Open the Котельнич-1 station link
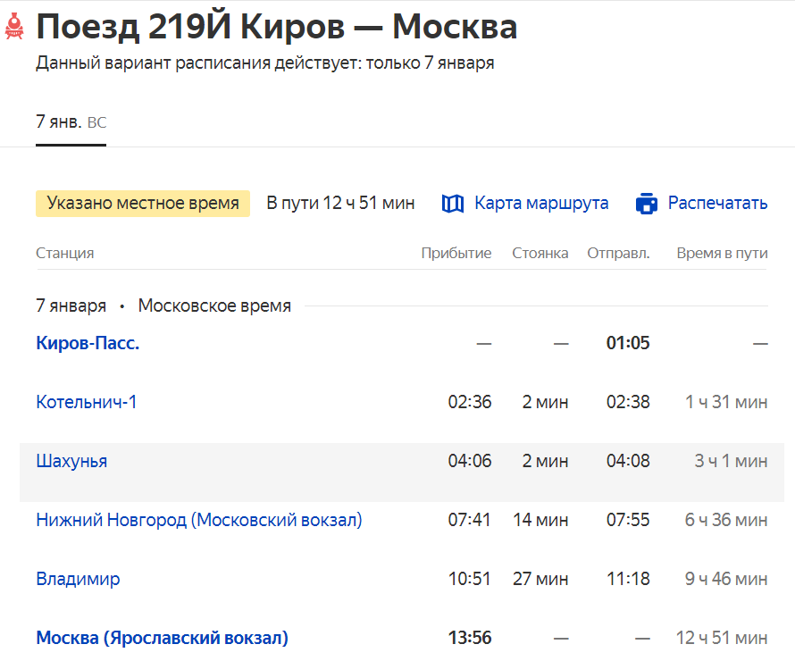This screenshot has width=795, height=661. [x=87, y=402]
